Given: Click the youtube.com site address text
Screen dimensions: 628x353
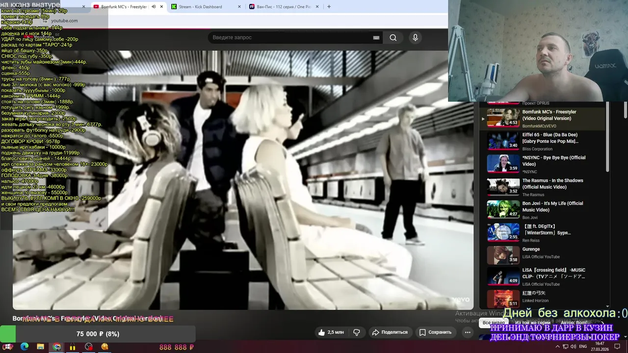Looking at the screenshot, I should 64,21.
